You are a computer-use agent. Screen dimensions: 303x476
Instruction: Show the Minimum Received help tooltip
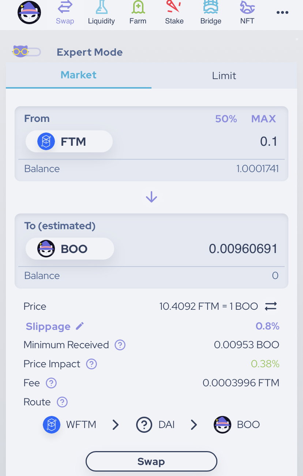[x=120, y=345]
